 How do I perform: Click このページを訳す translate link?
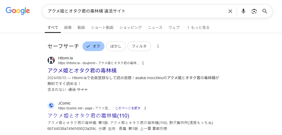click(x=128, y=108)
